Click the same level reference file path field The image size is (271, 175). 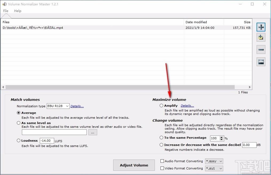pyautogui.click(x=54, y=132)
